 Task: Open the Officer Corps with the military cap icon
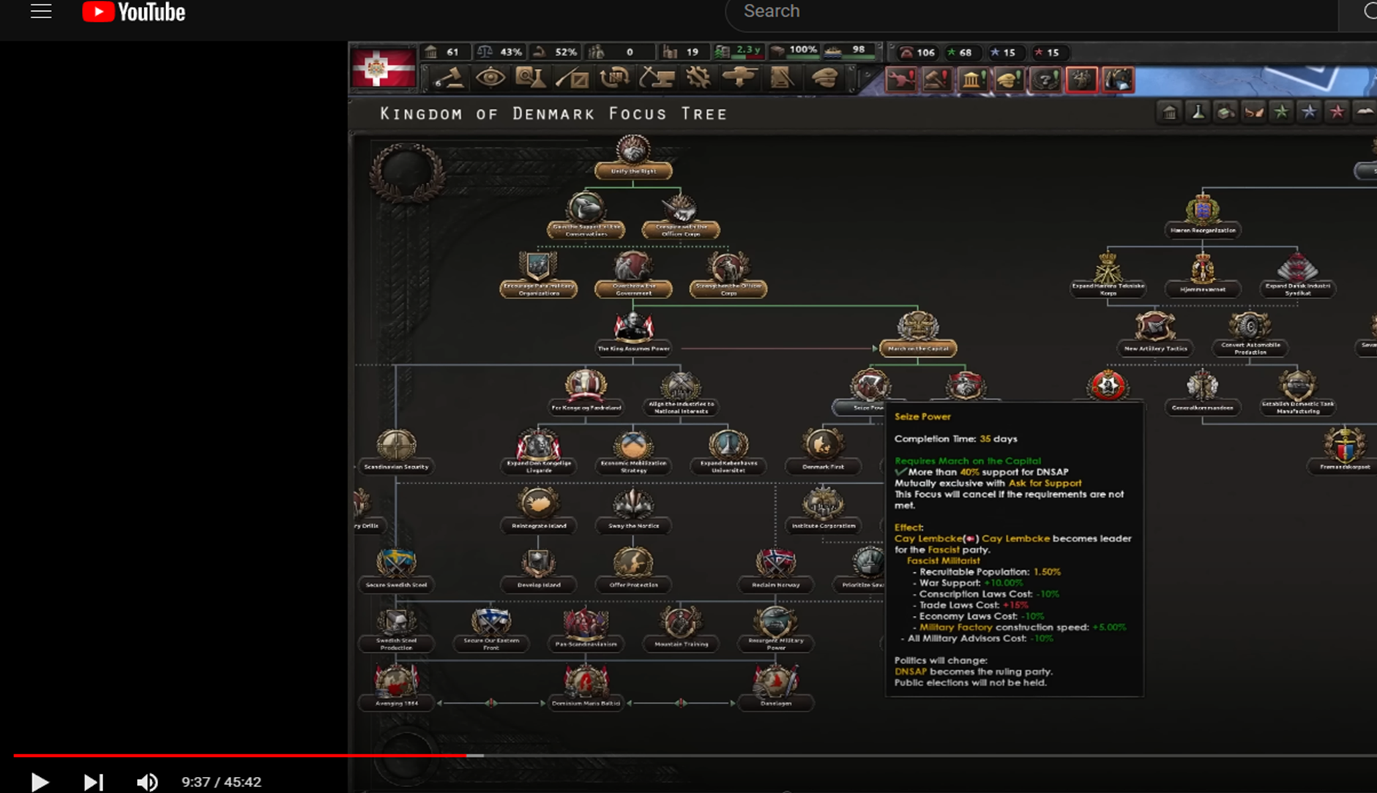[x=826, y=79]
